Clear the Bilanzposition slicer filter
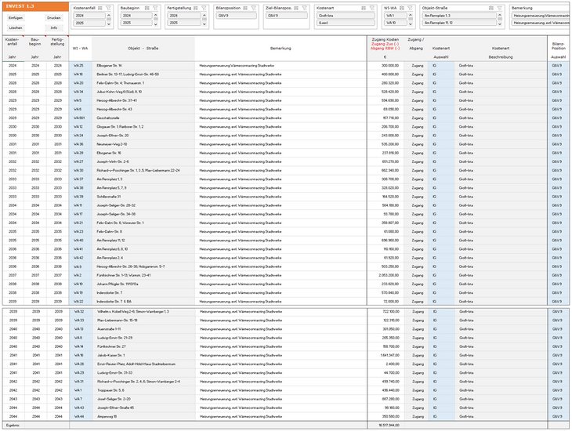The height and width of the screenshot is (431, 572). click(255, 7)
